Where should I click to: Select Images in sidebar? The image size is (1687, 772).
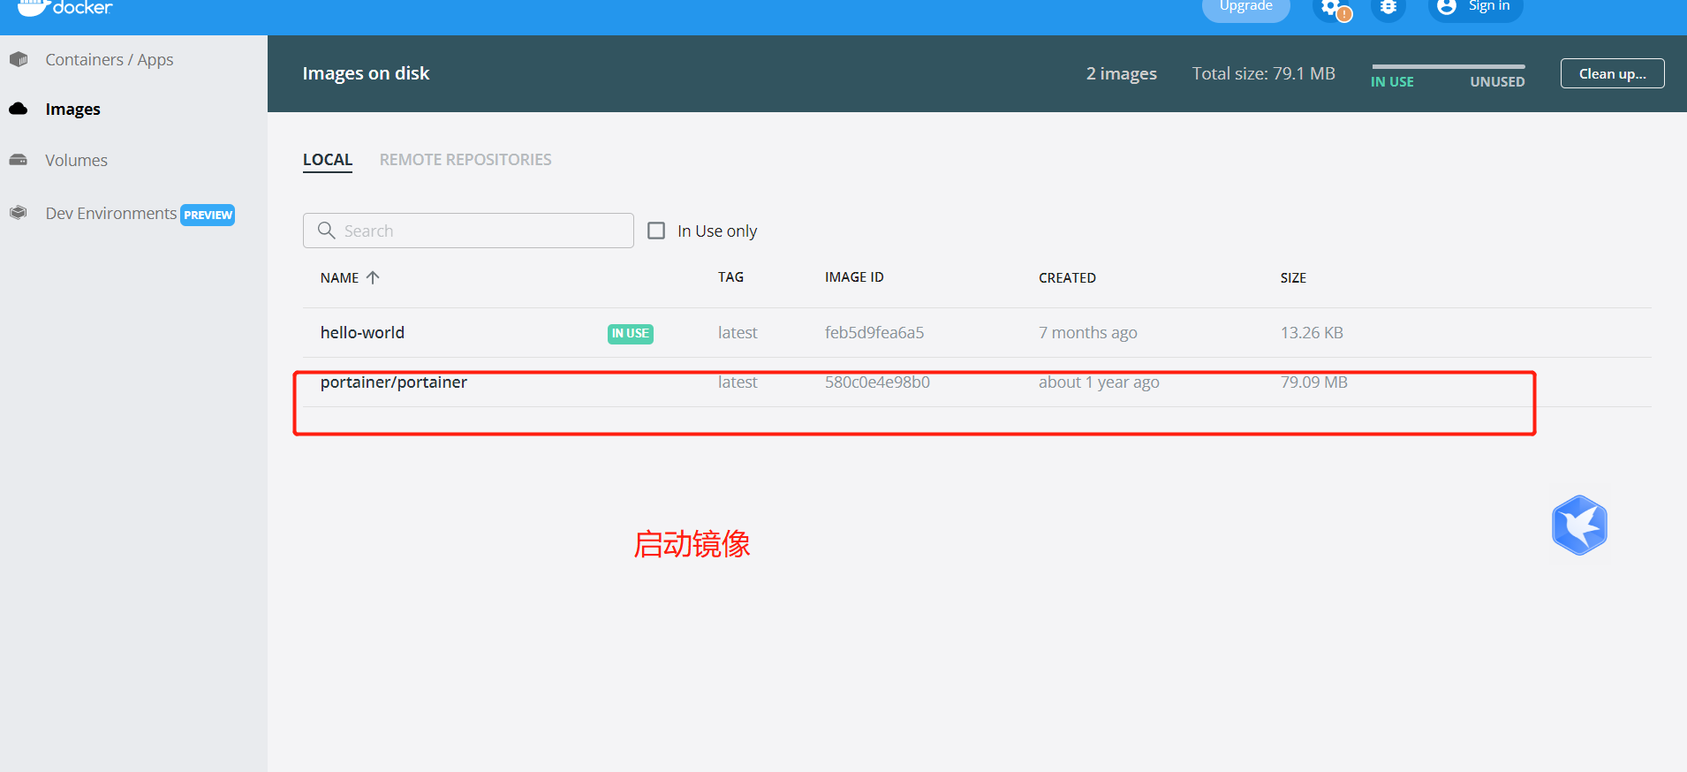coord(72,110)
